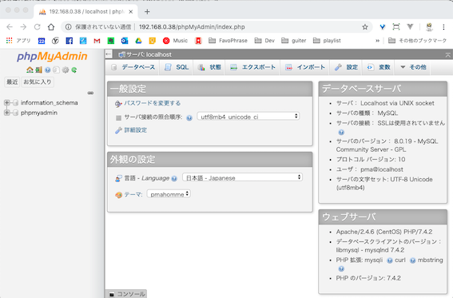
Task: Bookmark this page with star icon
Action: click(x=365, y=27)
